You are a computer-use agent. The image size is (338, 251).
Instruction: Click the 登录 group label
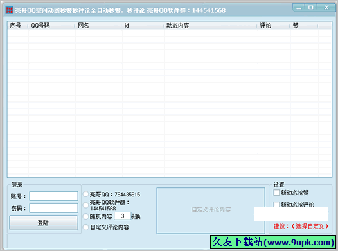click(x=17, y=184)
